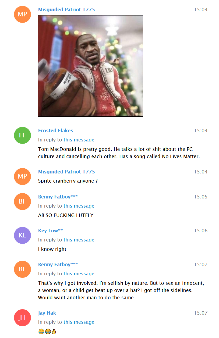Screen dimensions: 219x338
Task: Click the BF avatar beside the 15:07 message
Action: pos(22,269)
